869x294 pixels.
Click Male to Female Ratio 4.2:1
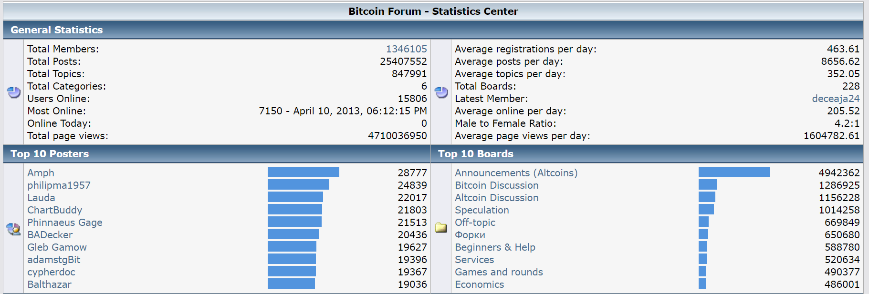[847, 123]
